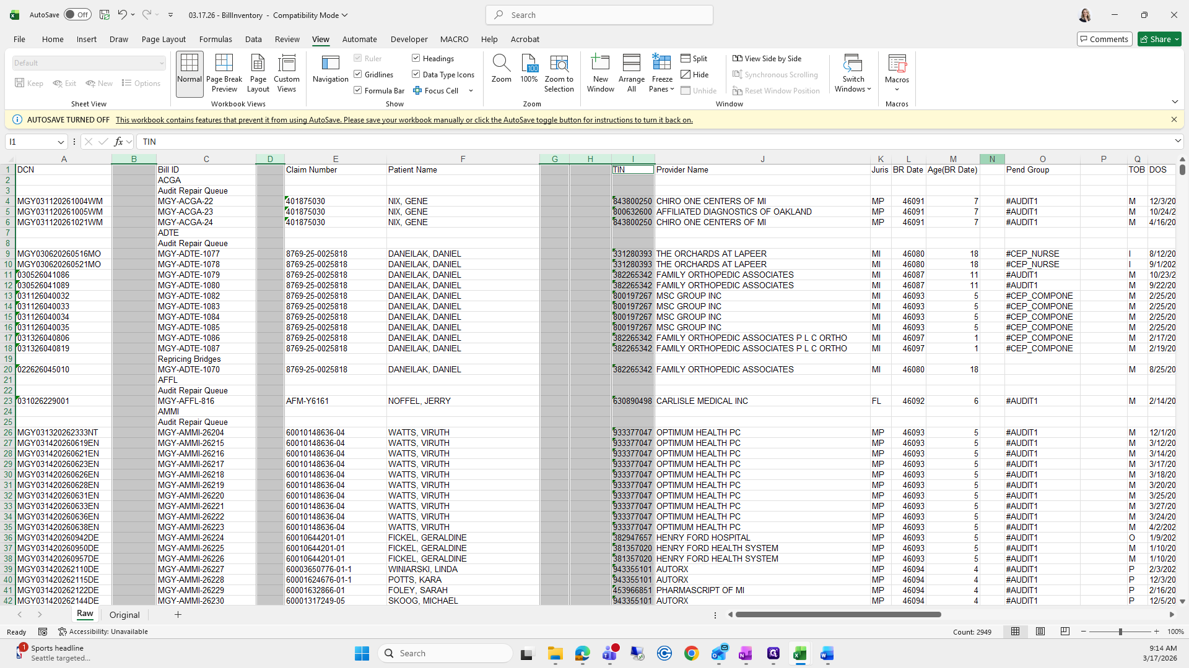This screenshot has width=1189, height=668.
Task: Toggle the AutoSave switch
Action: (77, 15)
